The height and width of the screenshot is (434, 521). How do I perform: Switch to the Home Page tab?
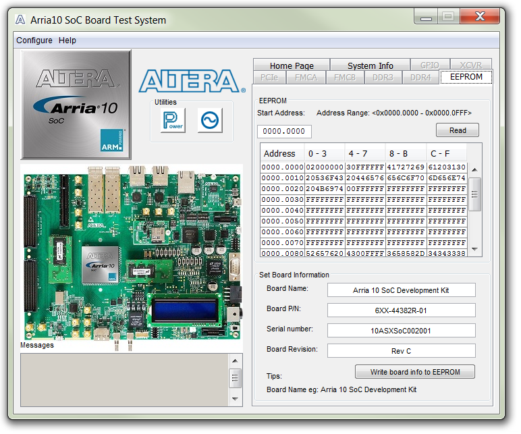[x=292, y=65]
